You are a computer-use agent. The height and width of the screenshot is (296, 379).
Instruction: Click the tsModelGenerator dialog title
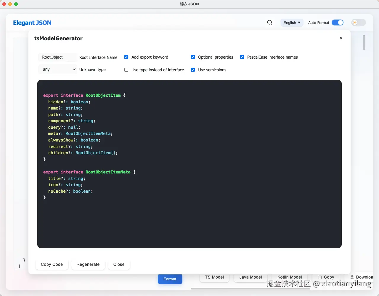click(x=58, y=38)
